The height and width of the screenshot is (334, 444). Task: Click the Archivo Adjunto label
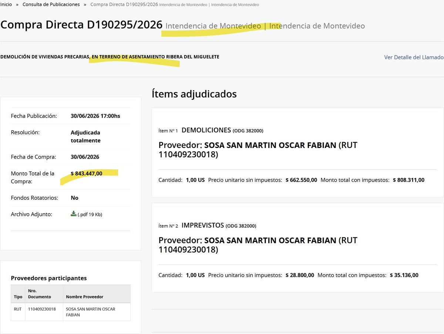coord(31,214)
